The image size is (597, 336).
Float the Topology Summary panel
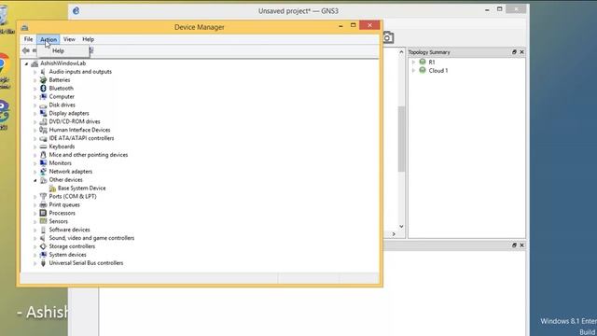(x=514, y=52)
